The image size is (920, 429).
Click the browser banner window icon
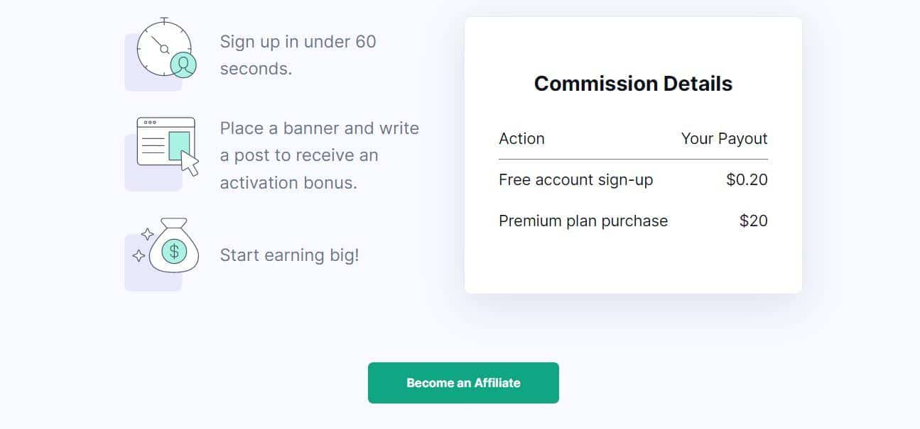[x=166, y=145]
